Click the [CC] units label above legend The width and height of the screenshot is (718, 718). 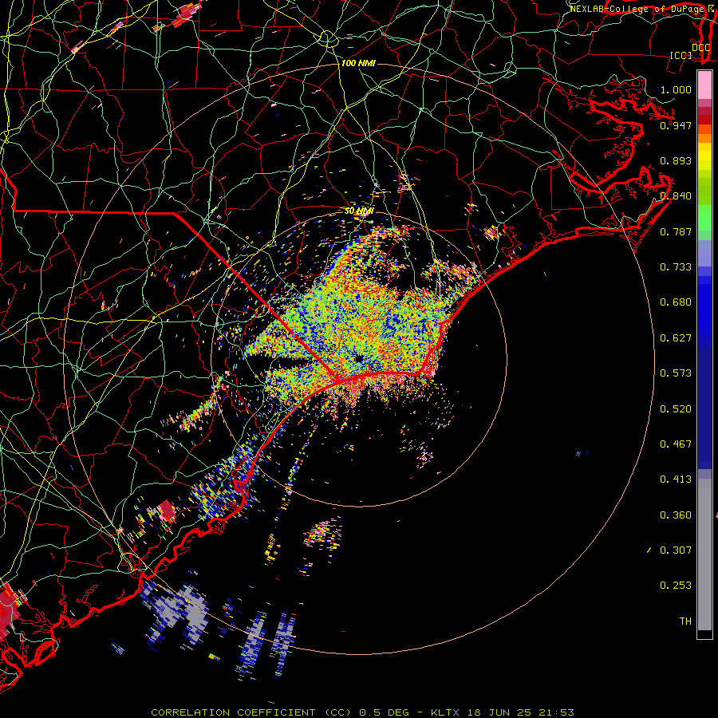[x=681, y=55]
